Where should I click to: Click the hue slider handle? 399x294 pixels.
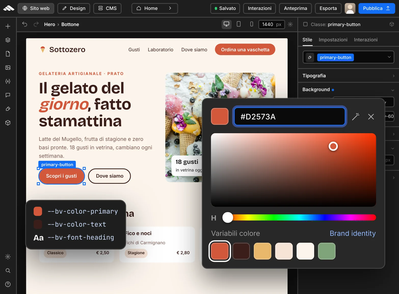click(x=228, y=217)
